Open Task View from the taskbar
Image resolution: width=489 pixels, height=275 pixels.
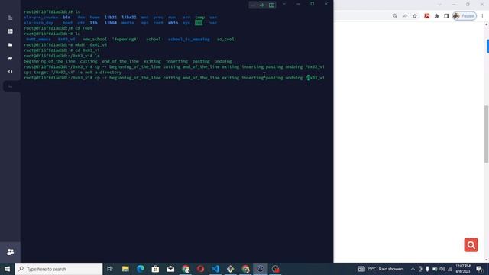[110, 269]
